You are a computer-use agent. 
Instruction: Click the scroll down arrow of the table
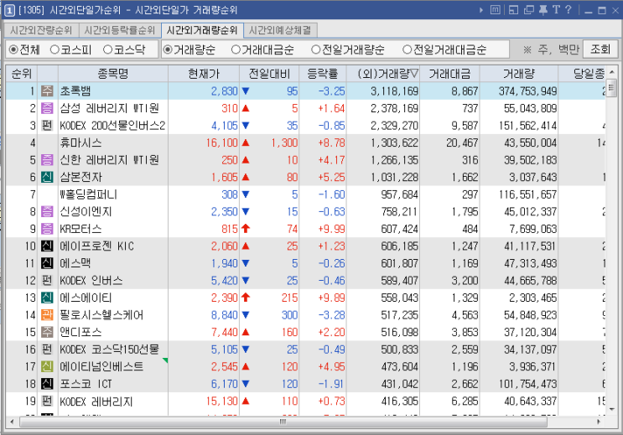pos(612,410)
